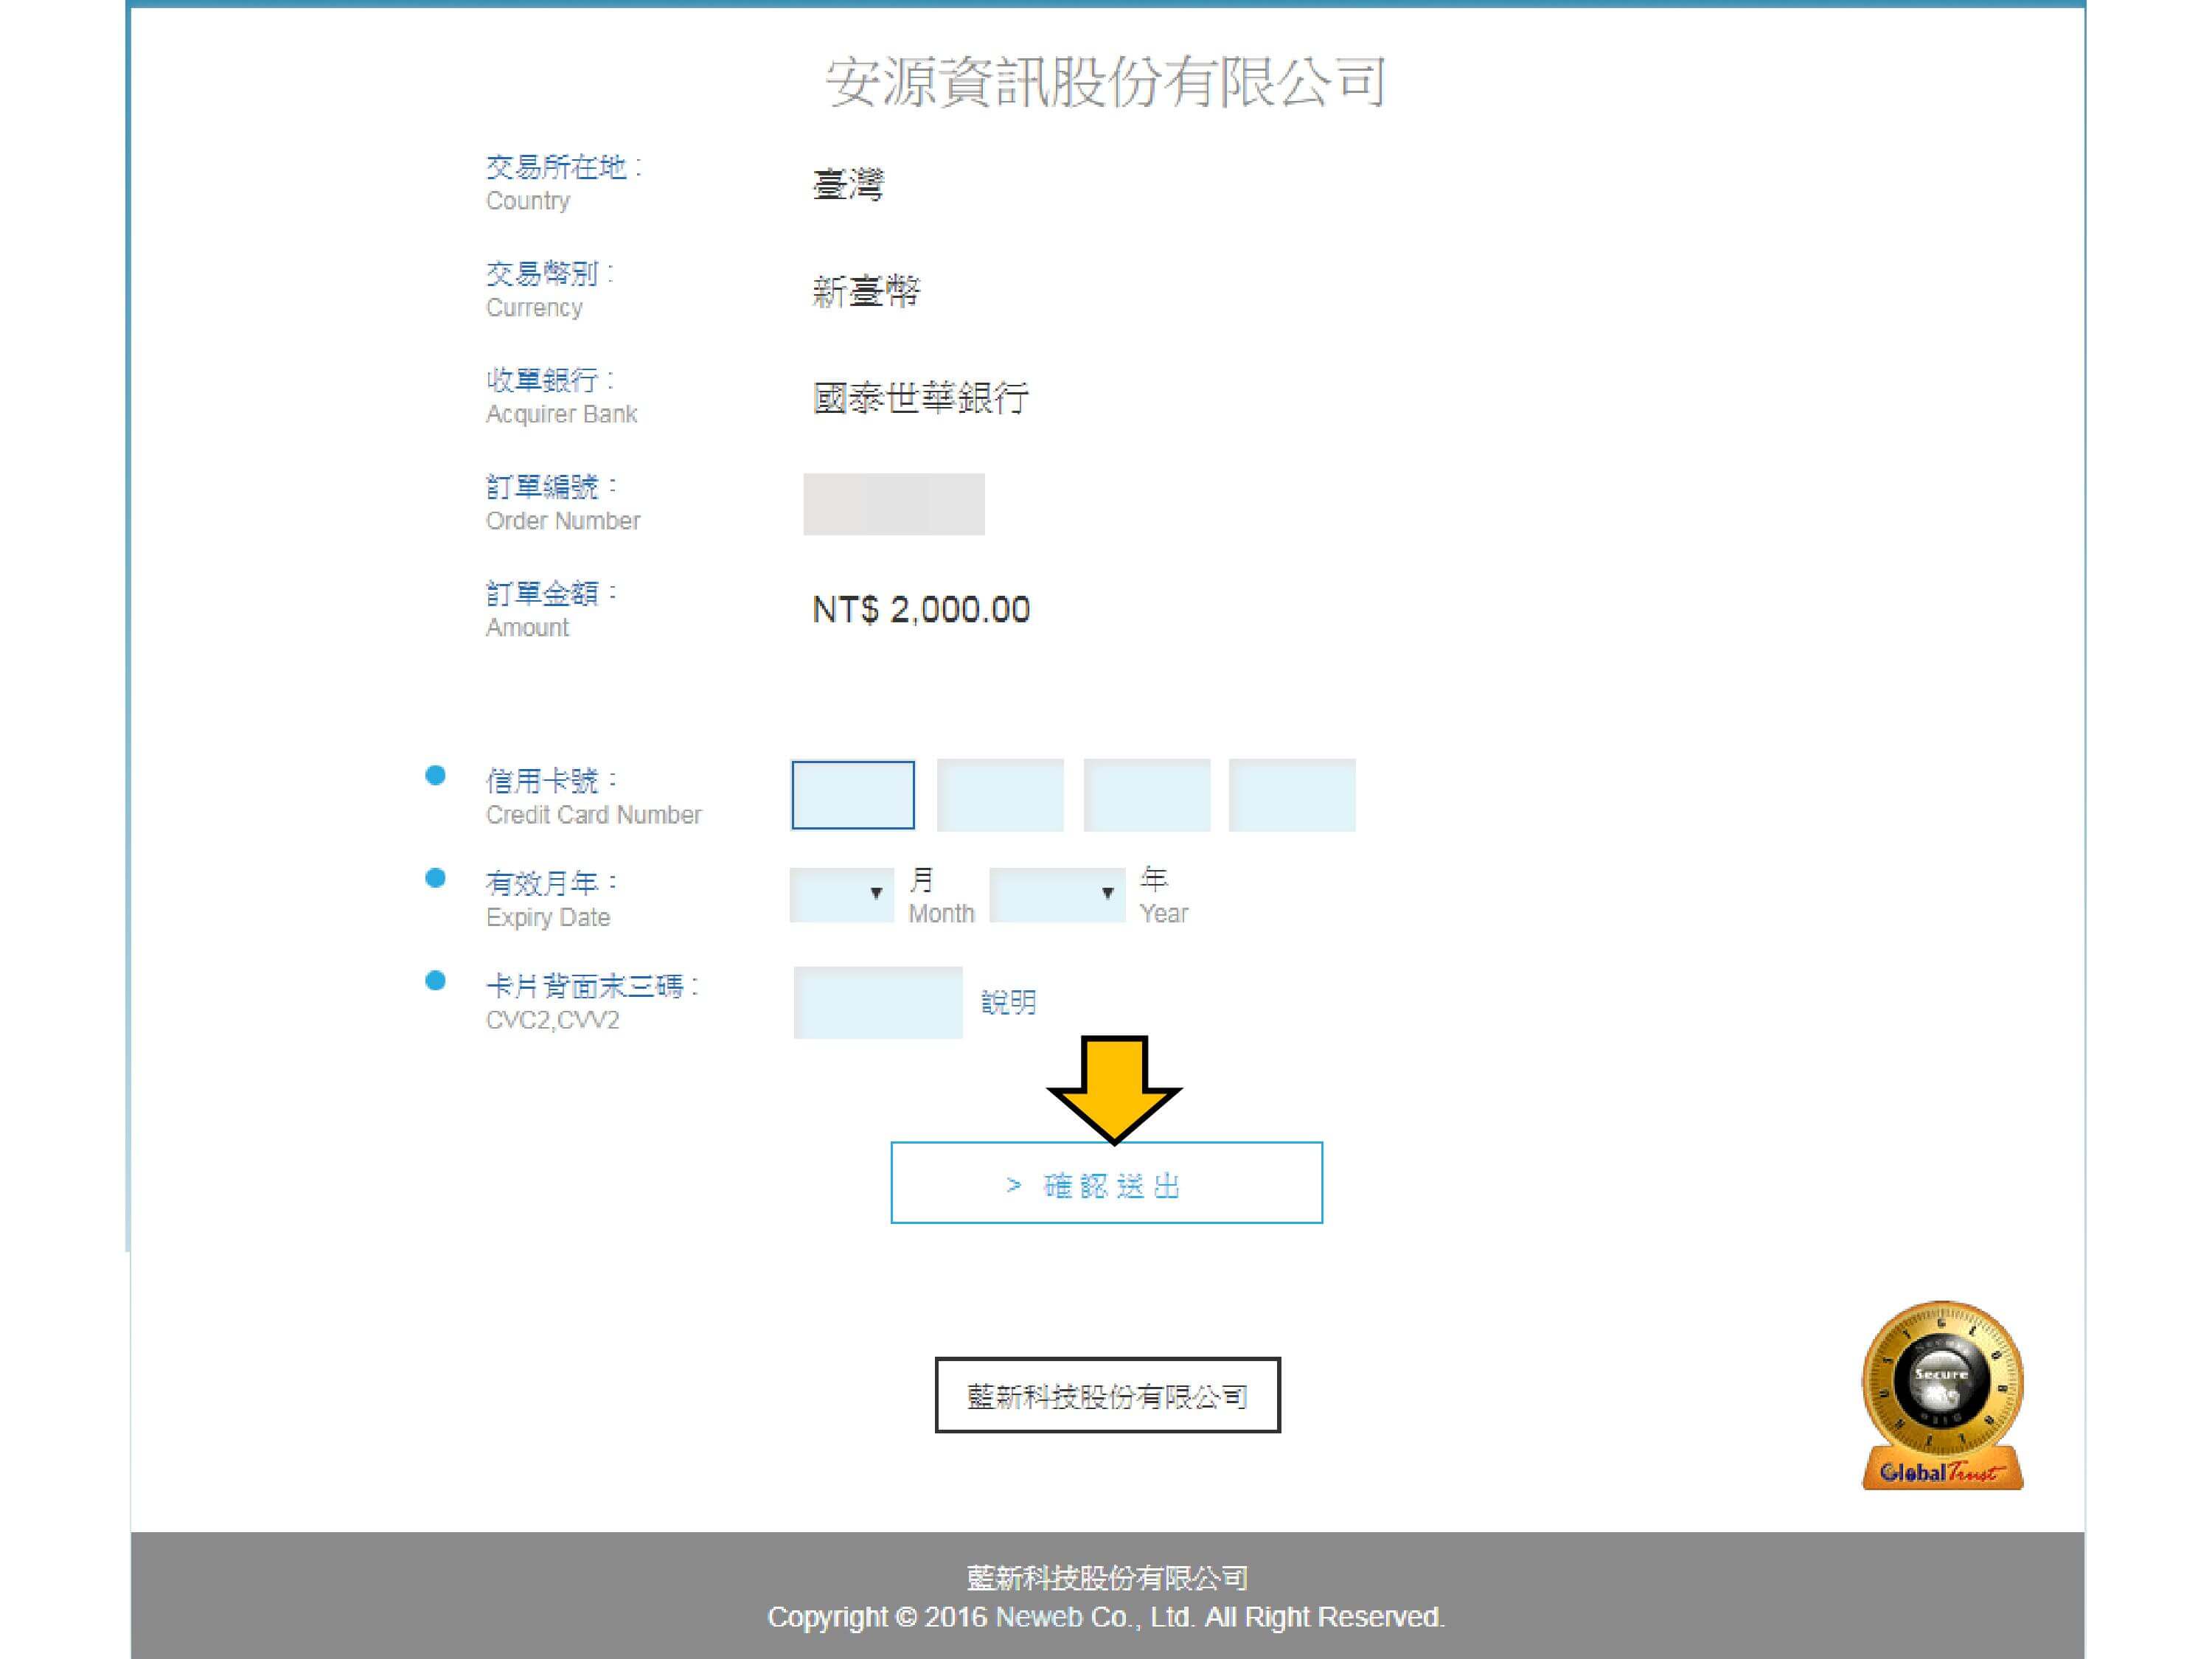The image size is (2212, 1659).
Task: Click the NT$ 2,000.00 amount text
Action: [x=920, y=610]
